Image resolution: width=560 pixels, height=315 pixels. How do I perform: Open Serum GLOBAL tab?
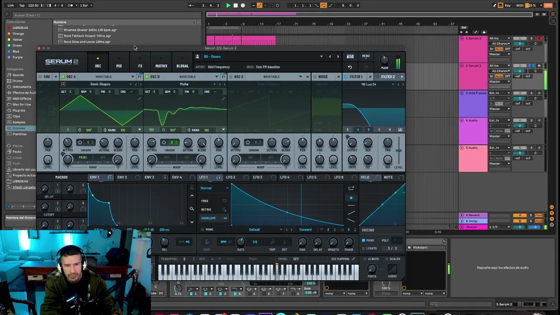[x=182, y=63]
